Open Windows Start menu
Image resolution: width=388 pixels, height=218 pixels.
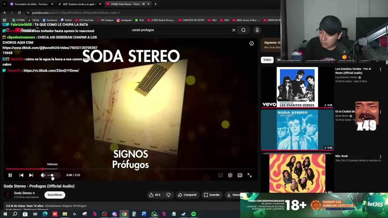(5, 214)
